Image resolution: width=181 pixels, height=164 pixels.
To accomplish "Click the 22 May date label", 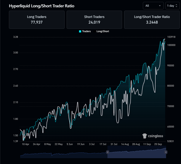I will (x=59, y=144).
